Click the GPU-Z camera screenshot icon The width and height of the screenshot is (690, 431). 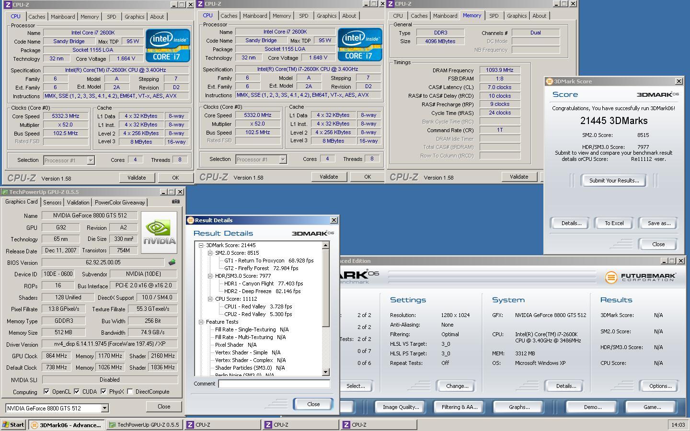click(x=176, y=202)
